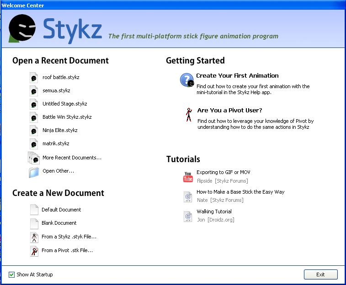
Task: Create a Blank Document
Action: pyautogui.click(x=59, y=223)
